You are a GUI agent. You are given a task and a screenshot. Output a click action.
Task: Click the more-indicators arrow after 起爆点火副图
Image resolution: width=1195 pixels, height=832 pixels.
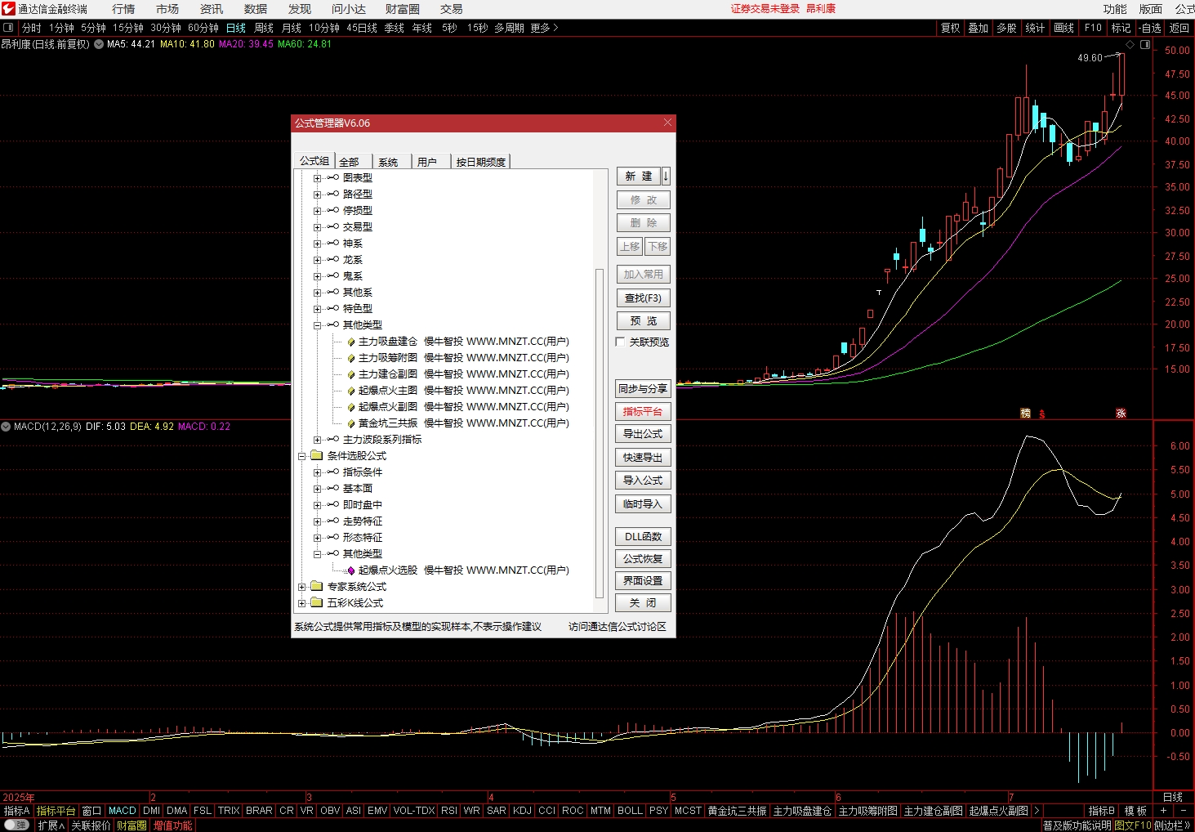[1037, 811]
